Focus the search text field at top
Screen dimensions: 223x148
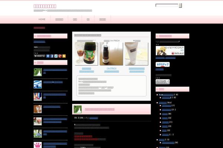(x=167, y=6)
